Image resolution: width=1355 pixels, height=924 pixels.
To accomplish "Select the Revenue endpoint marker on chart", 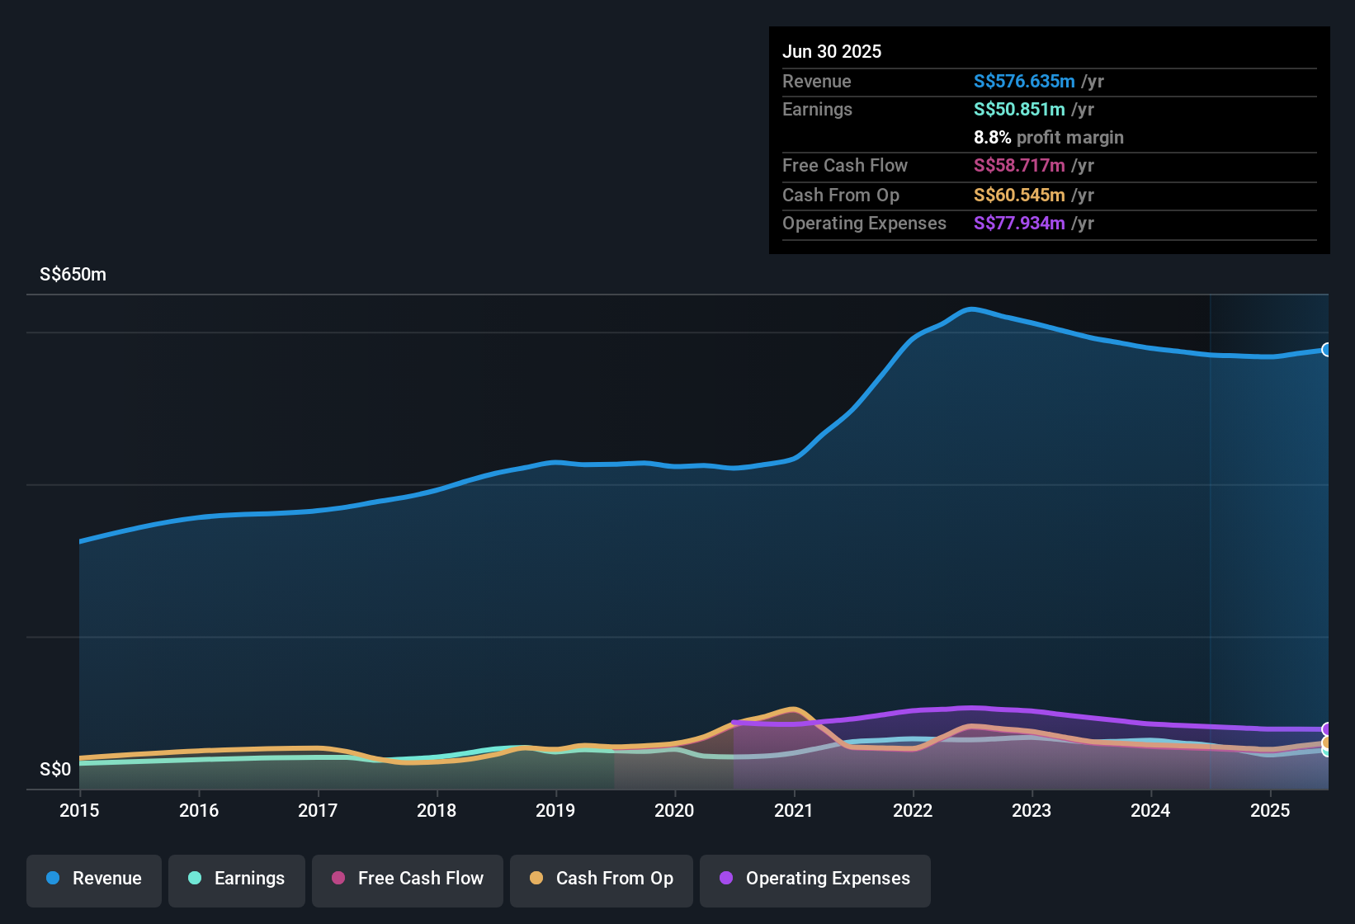I will click(1327, 350).
